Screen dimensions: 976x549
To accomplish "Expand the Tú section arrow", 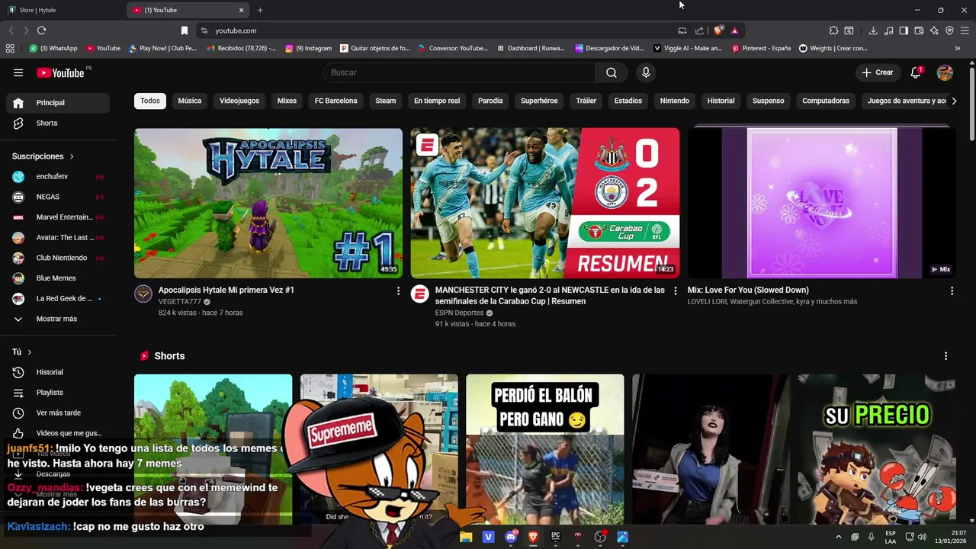I will click(x=30, y=352).
